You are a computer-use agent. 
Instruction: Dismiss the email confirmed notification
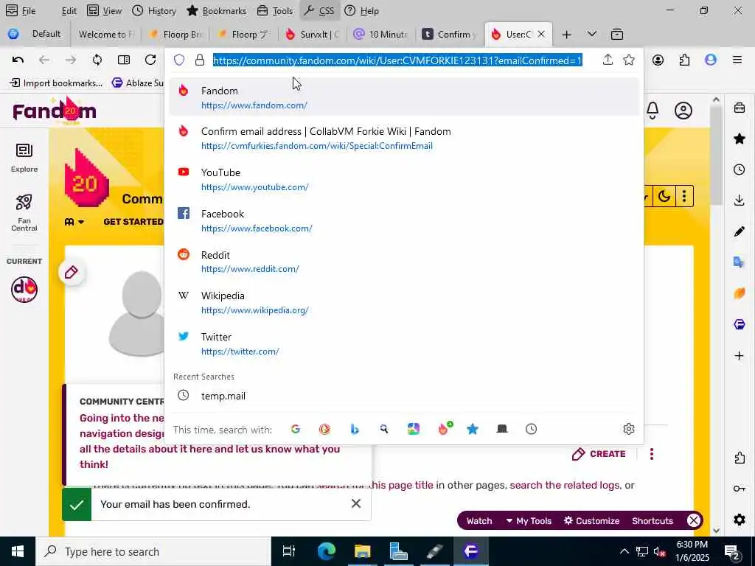pyautogui.click(x=356, y=503)
